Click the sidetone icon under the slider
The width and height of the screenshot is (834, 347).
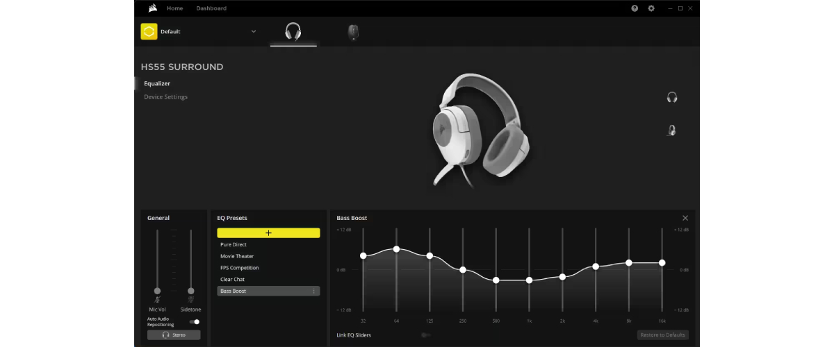tap(191, 299)
